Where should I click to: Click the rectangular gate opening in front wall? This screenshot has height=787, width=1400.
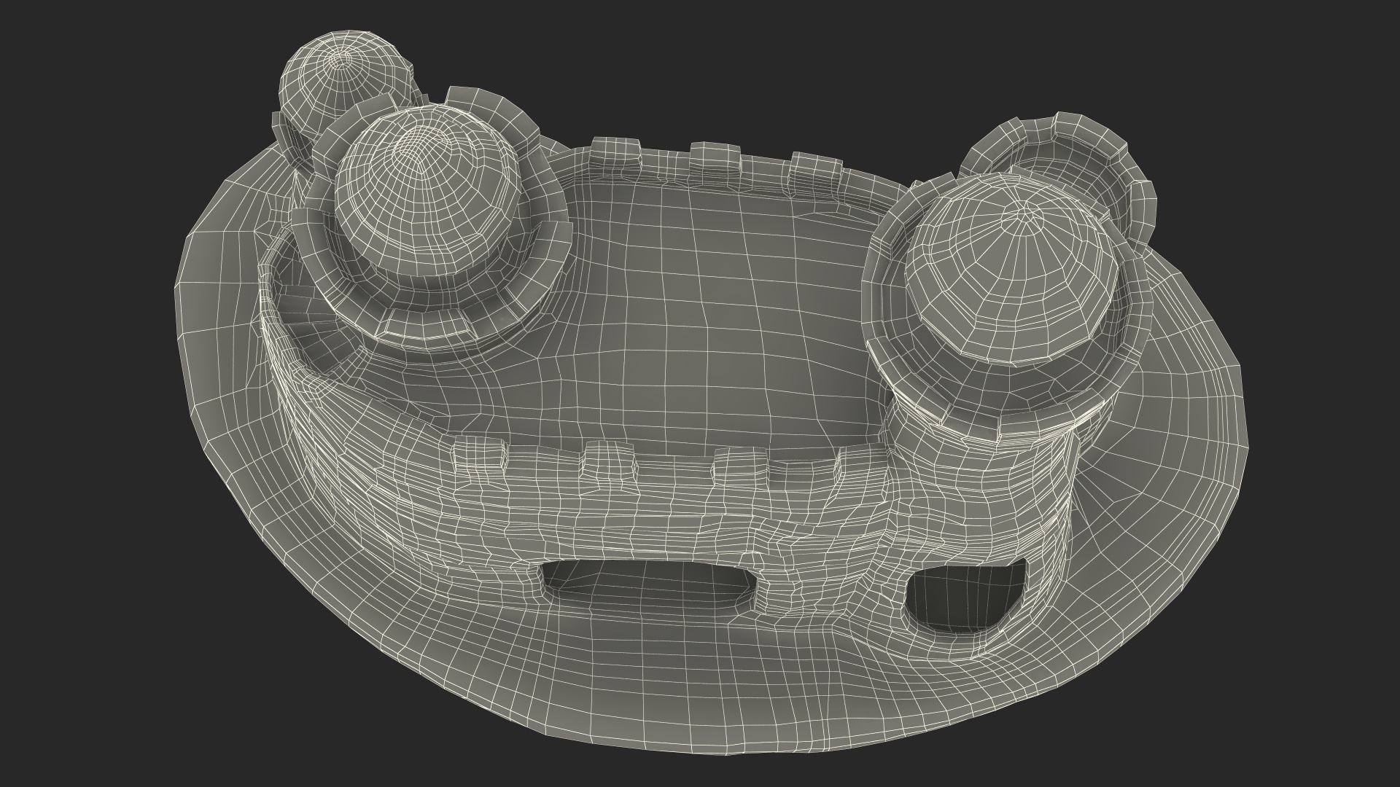tap(649, 584)
